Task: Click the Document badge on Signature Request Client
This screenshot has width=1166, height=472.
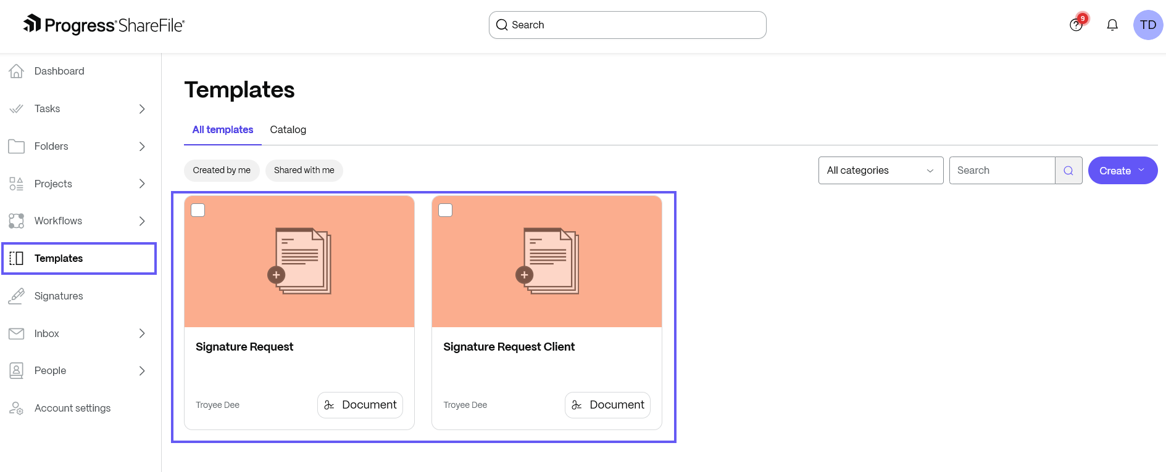Action: [608, 405]
